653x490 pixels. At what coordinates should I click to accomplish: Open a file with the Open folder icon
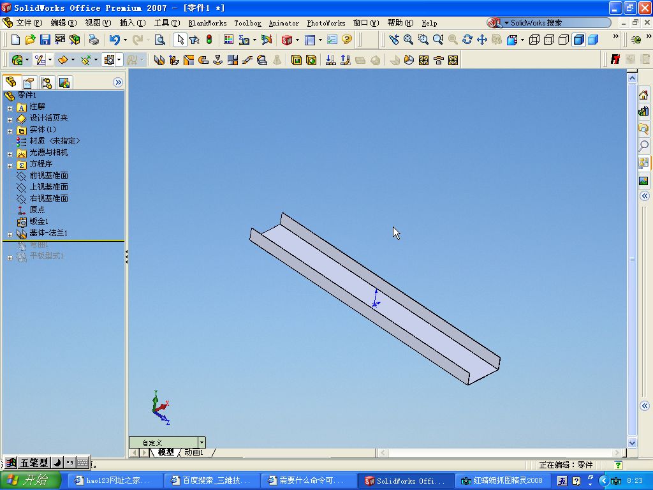click(30, 40)
